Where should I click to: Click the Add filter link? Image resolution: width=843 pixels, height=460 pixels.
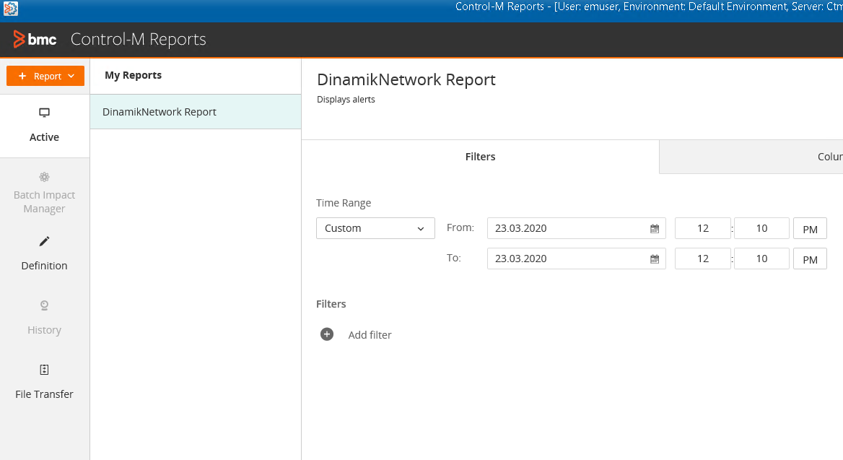click(x=370, y=335)
